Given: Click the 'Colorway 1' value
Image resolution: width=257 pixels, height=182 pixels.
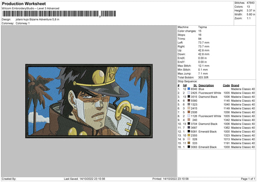Looking at the screenshot, I should point(23,23).
